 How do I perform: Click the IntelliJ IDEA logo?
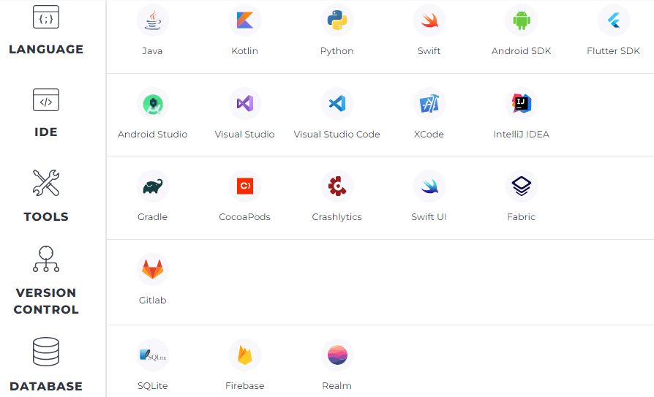pos(522,103)
